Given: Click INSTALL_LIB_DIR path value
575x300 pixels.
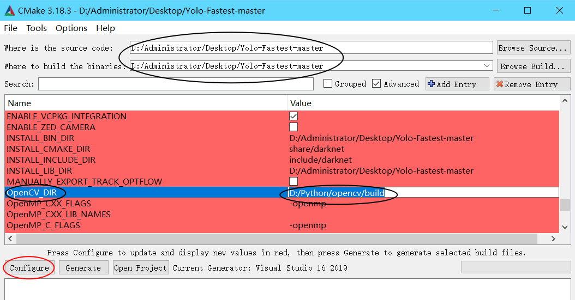Looking at the screenshot, I should 381,171.
